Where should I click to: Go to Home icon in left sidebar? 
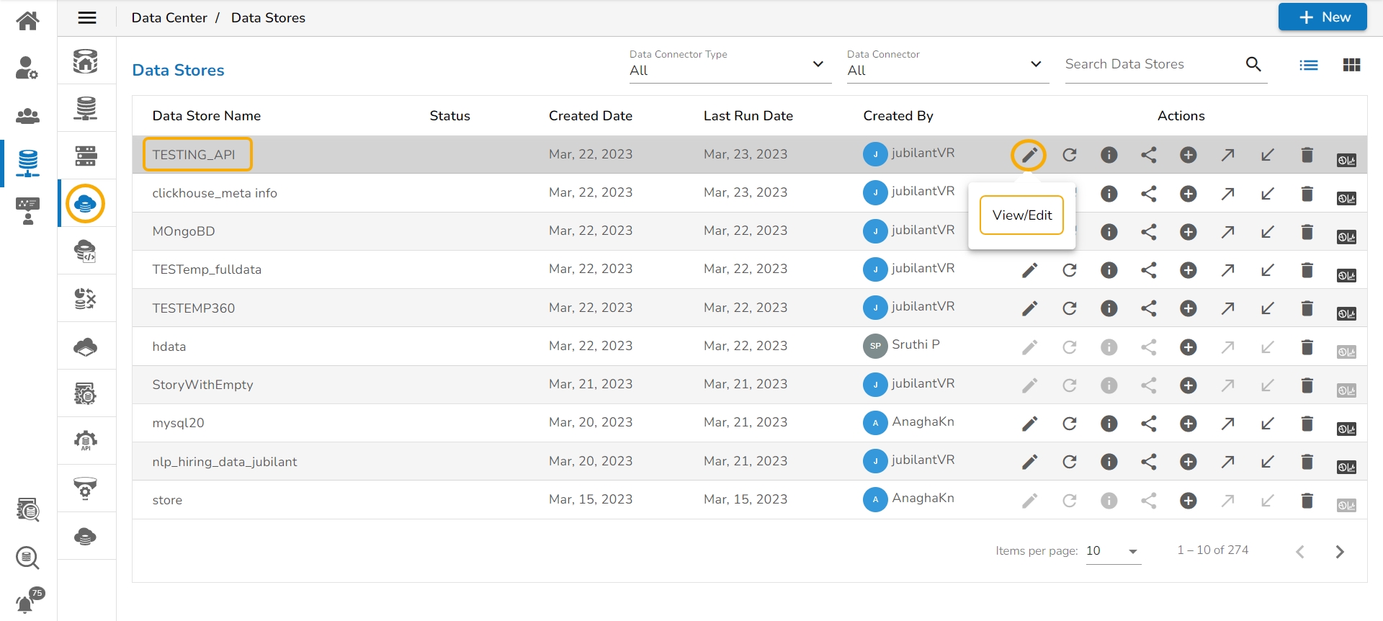tap(27, 21)
